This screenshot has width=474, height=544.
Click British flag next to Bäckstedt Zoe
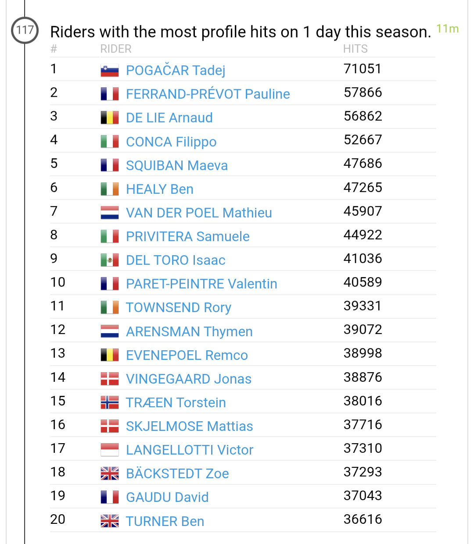click(109, 473)
